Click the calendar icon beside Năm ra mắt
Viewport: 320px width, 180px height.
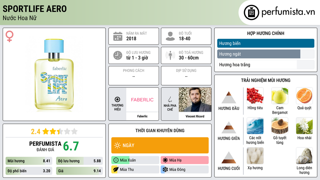coord(118,36)
